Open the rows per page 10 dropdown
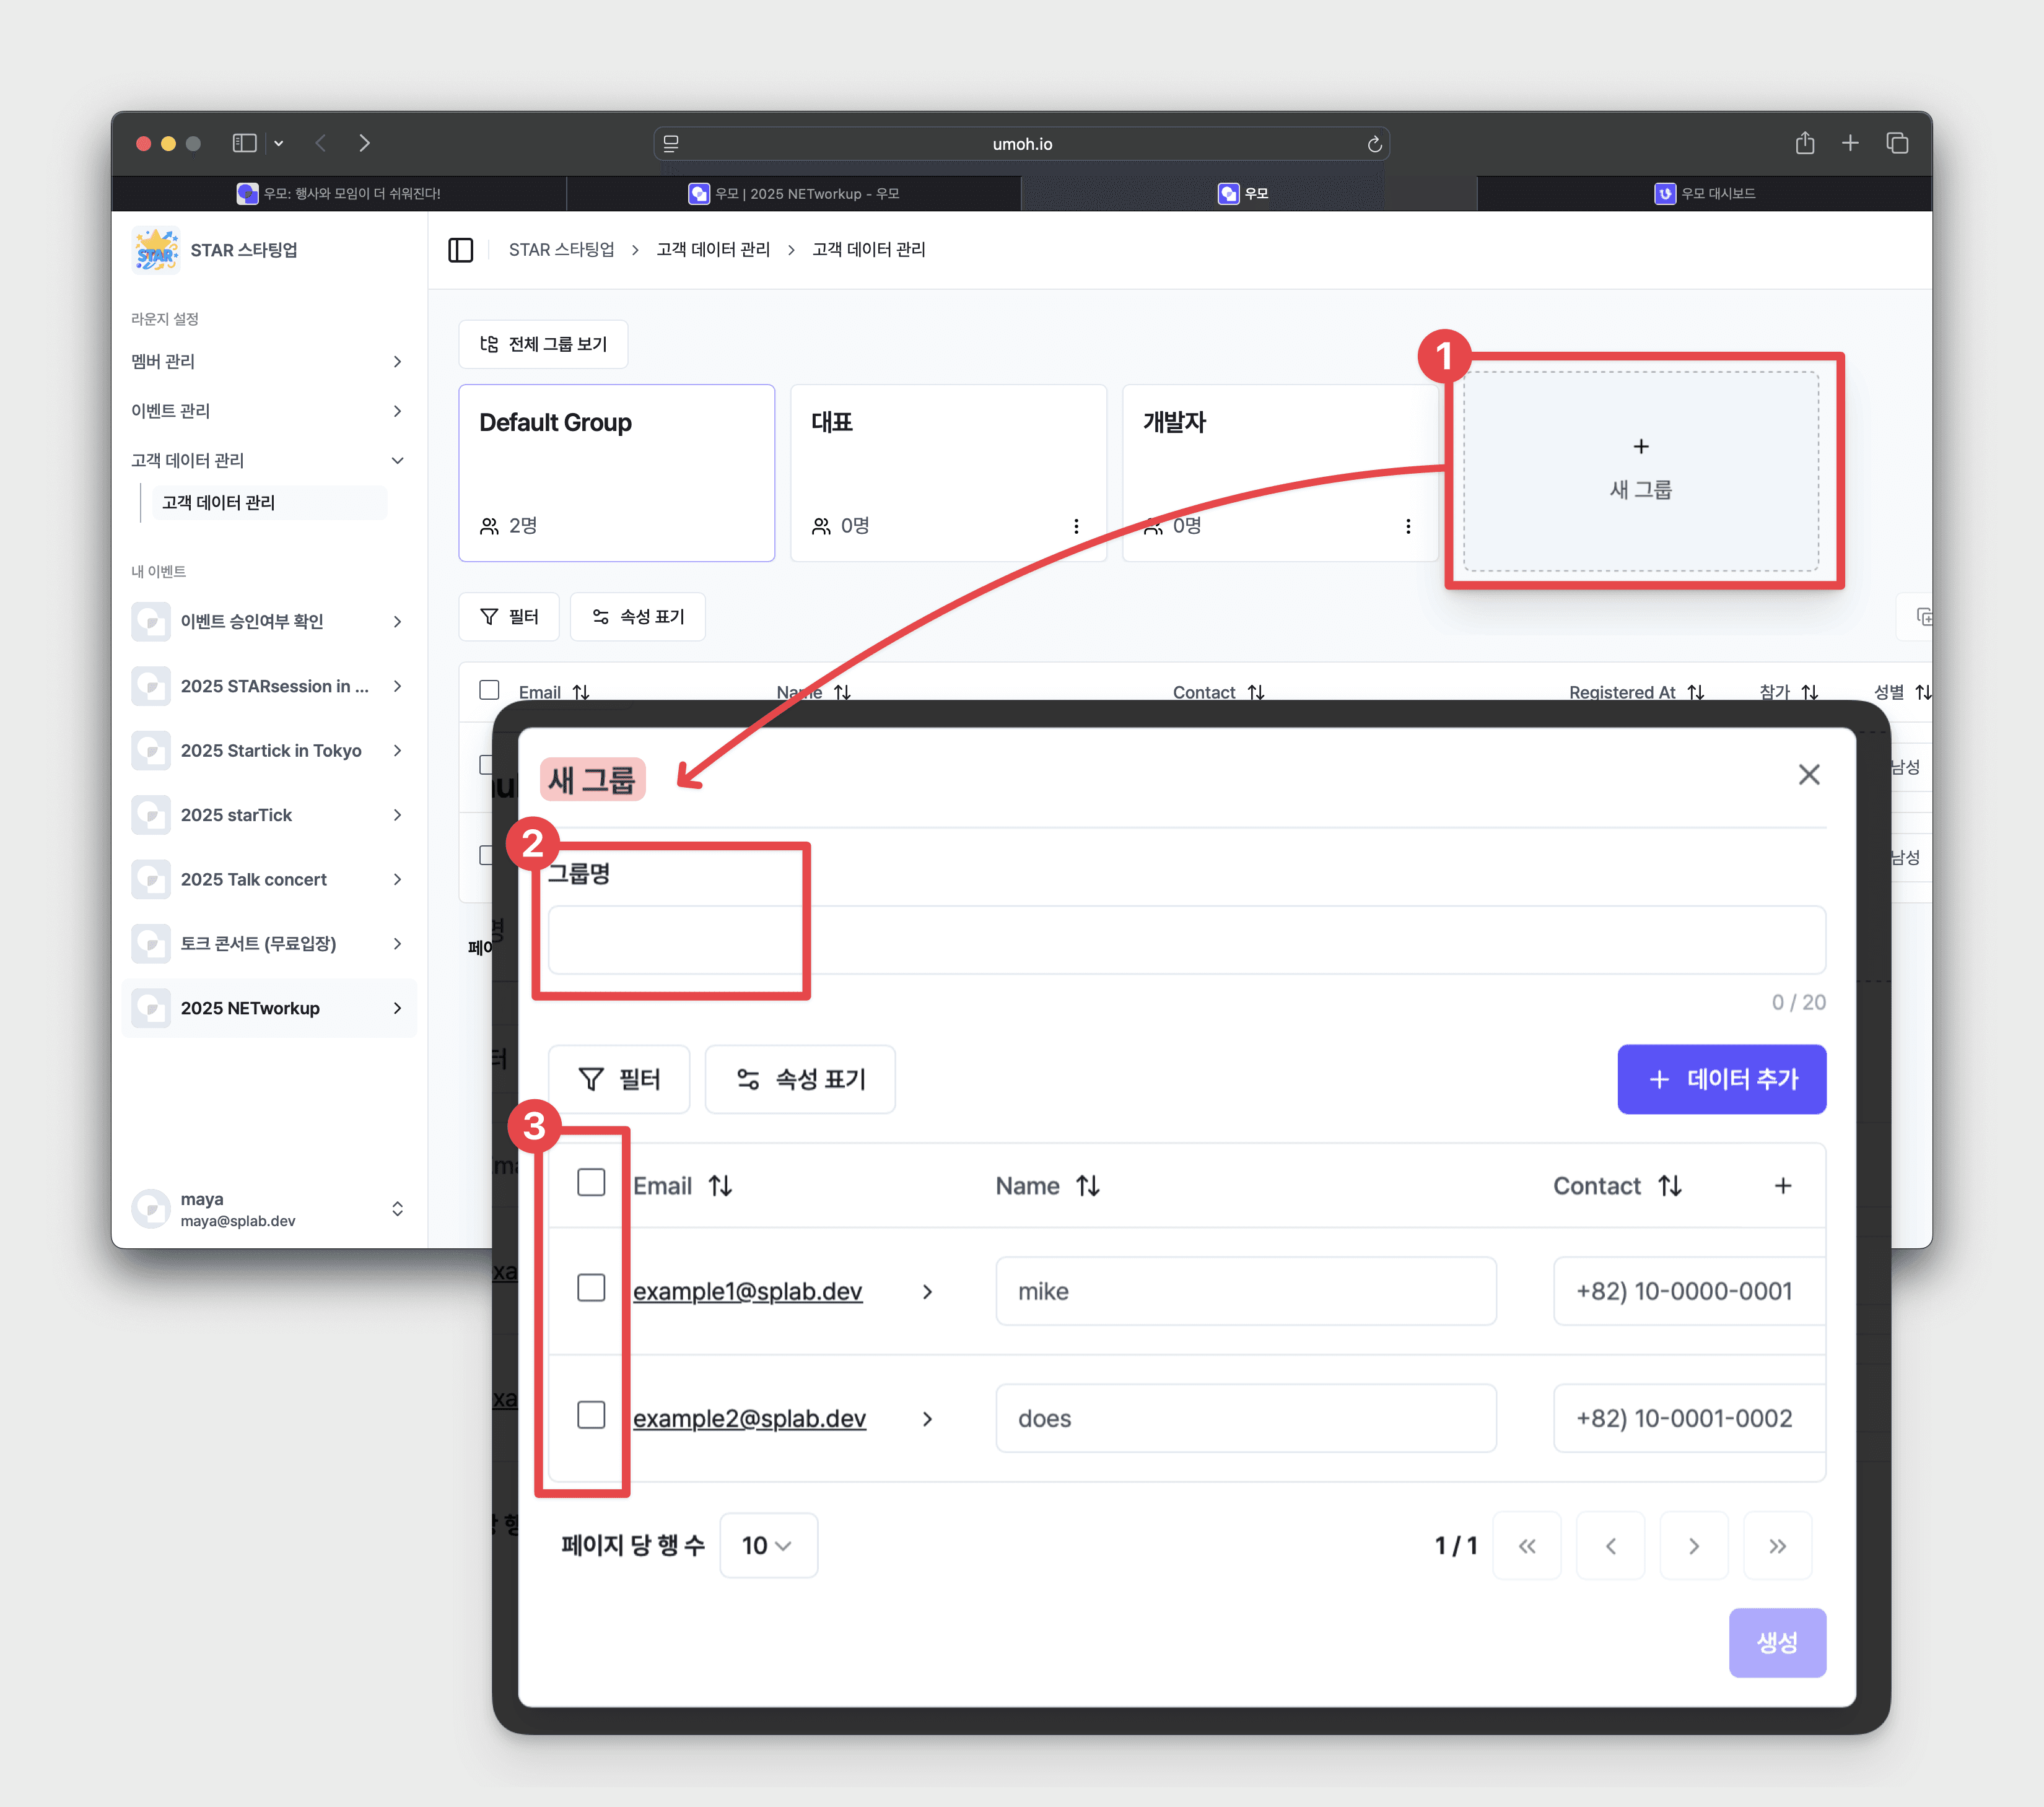The image size is (2044, 1807). pos(767,1546)
